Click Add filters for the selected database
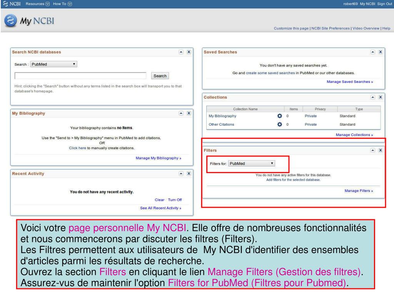 (293, 180)
